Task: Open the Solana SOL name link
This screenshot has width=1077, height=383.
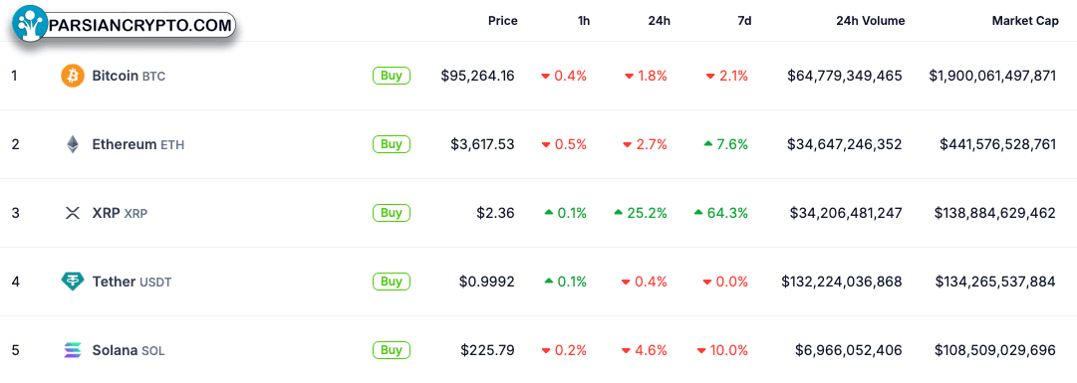Action: point(129,351)
